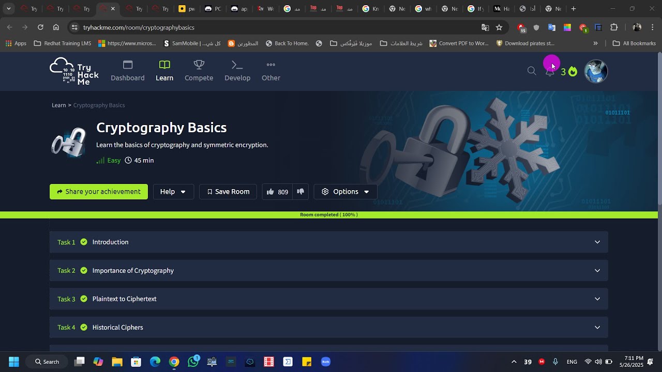Open the Develop navigation item
This screenshot has width=662, height=372.
[237, 71]
